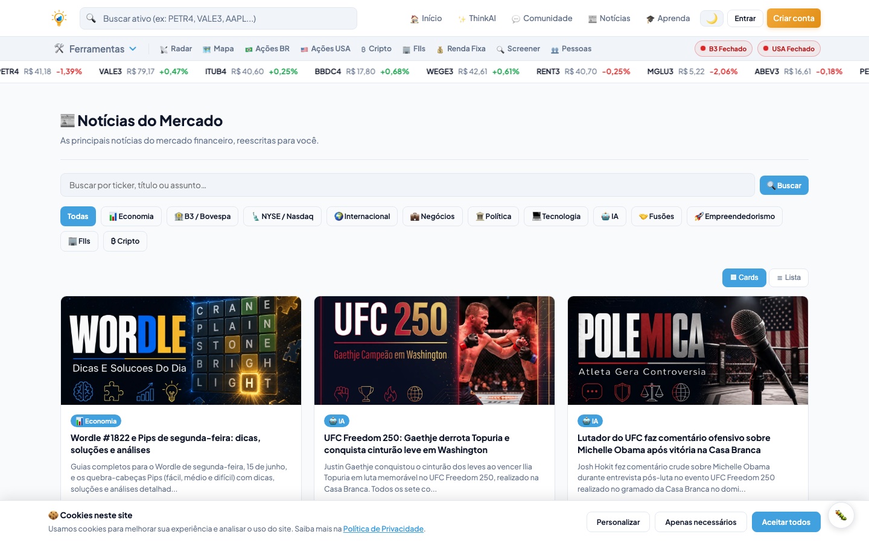Choose Apenas necessários cookies

(x=701, y=522)
